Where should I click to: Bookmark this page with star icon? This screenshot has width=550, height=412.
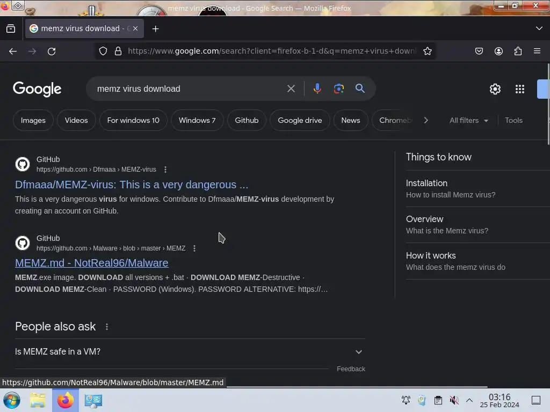click(427, 51)
